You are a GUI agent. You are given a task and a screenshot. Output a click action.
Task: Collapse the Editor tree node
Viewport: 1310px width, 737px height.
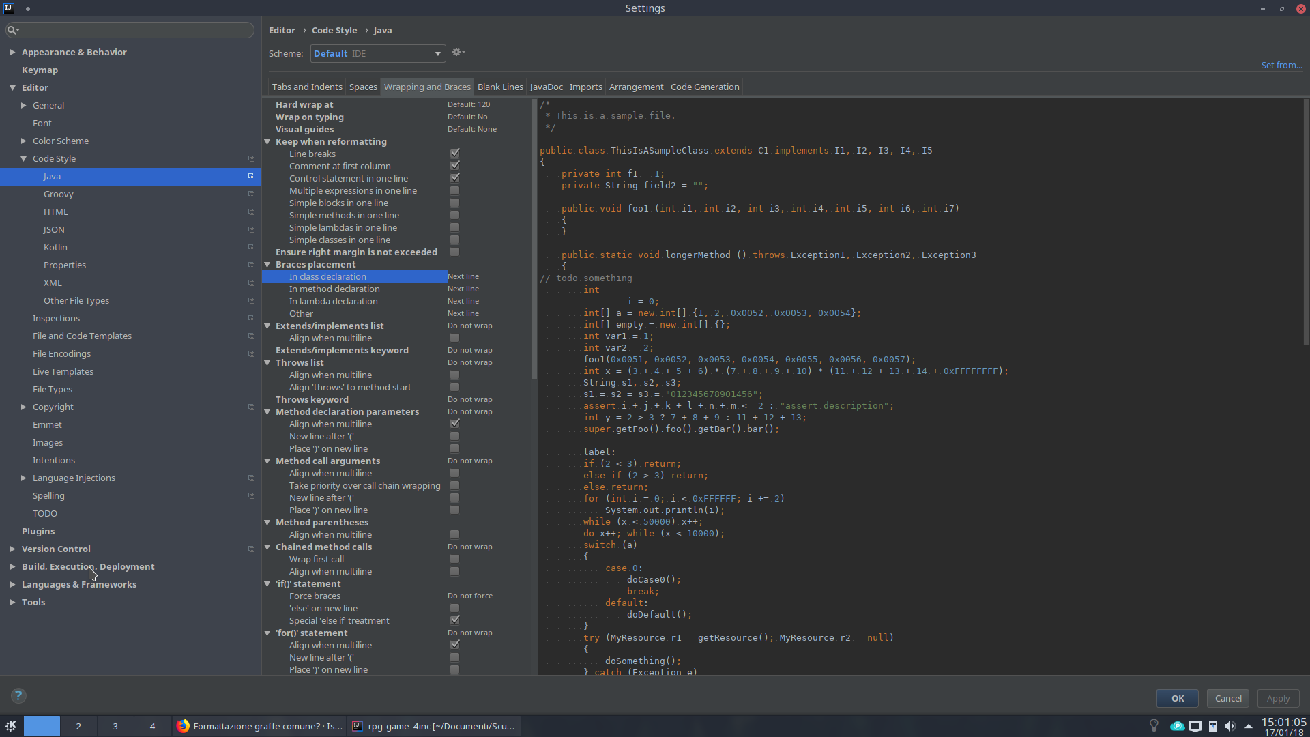pos(12,87)
